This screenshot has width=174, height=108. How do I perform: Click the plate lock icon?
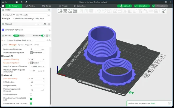150,71
